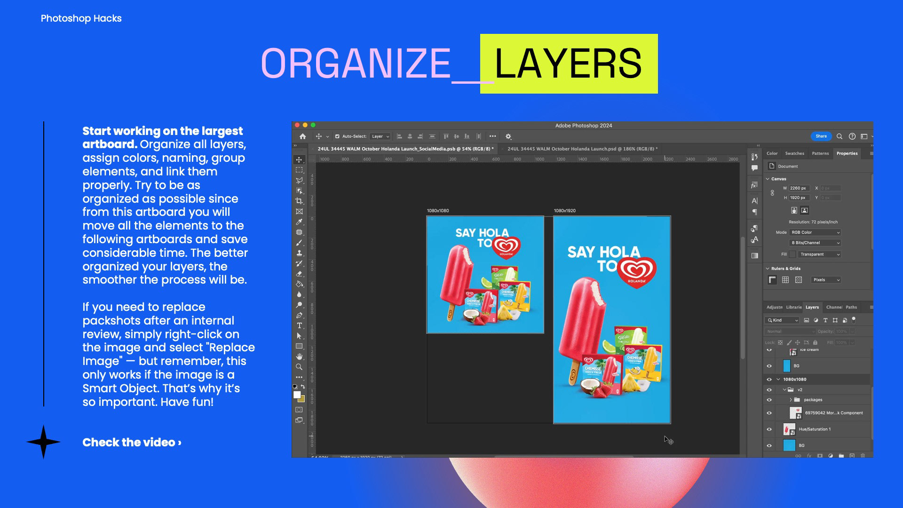Viewport: 903px width, 508px height.
Task: Select the Polygonal Lasso tool
Action: point(299,181)
